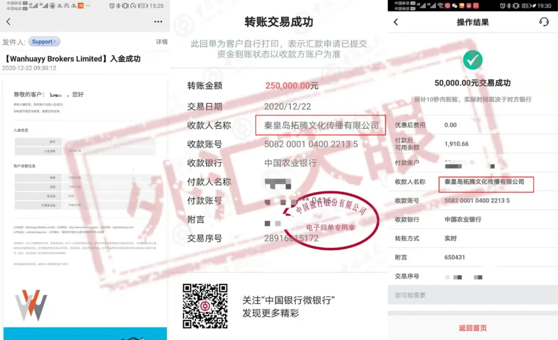Tap 转账交易成功 title

(x=278, y=22)
